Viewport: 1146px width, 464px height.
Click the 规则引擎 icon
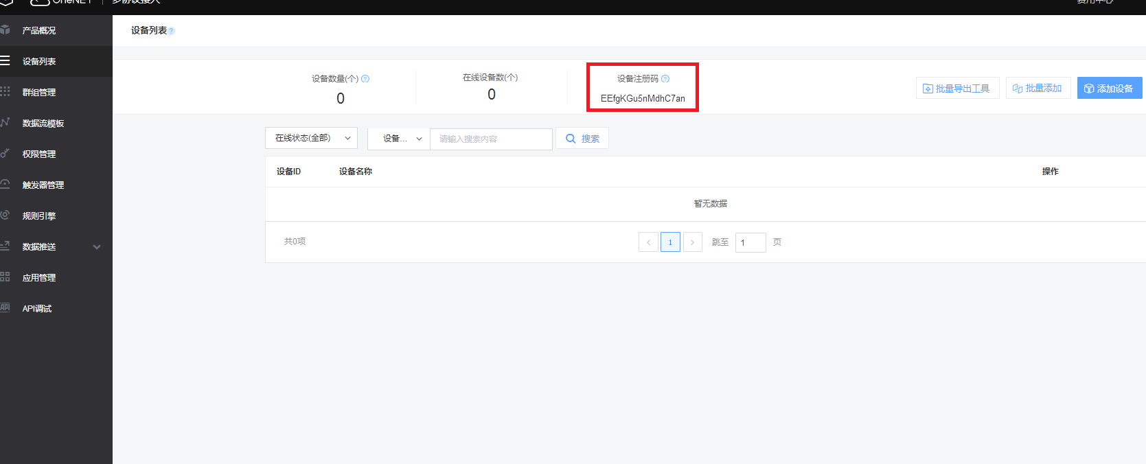click(5, 215)
